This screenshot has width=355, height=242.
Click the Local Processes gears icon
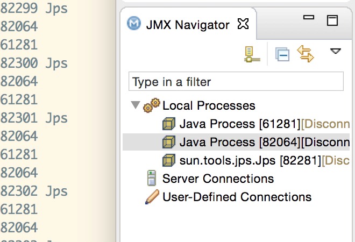tap(152, 105)
